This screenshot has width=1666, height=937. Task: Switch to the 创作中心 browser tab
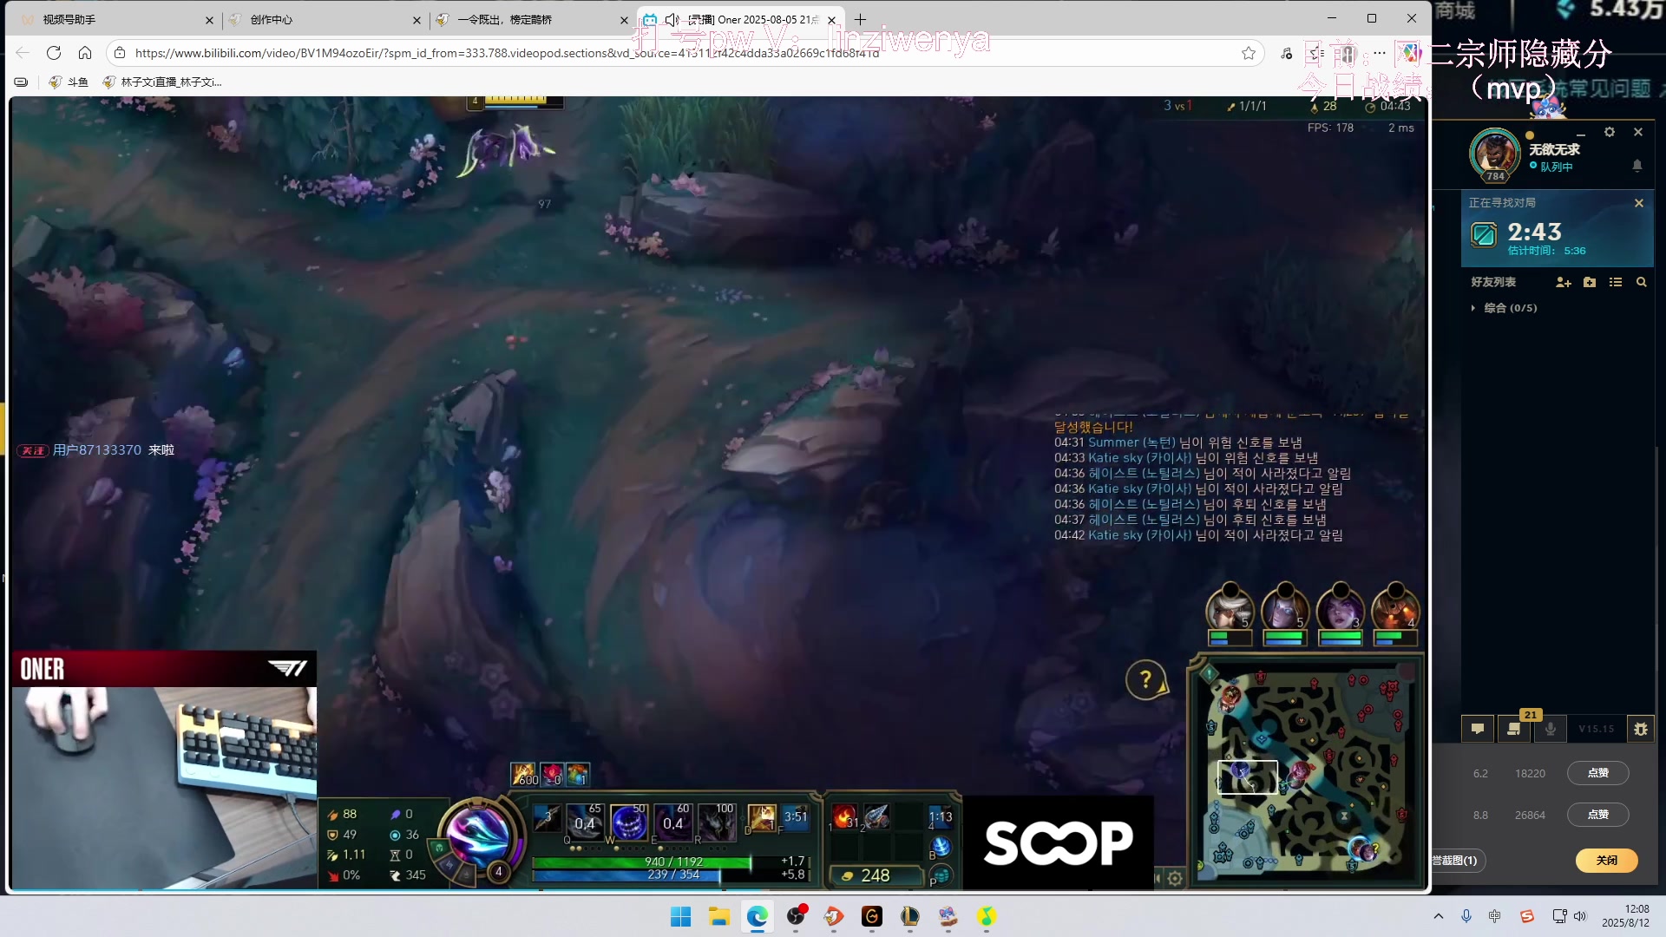(321, 19)
